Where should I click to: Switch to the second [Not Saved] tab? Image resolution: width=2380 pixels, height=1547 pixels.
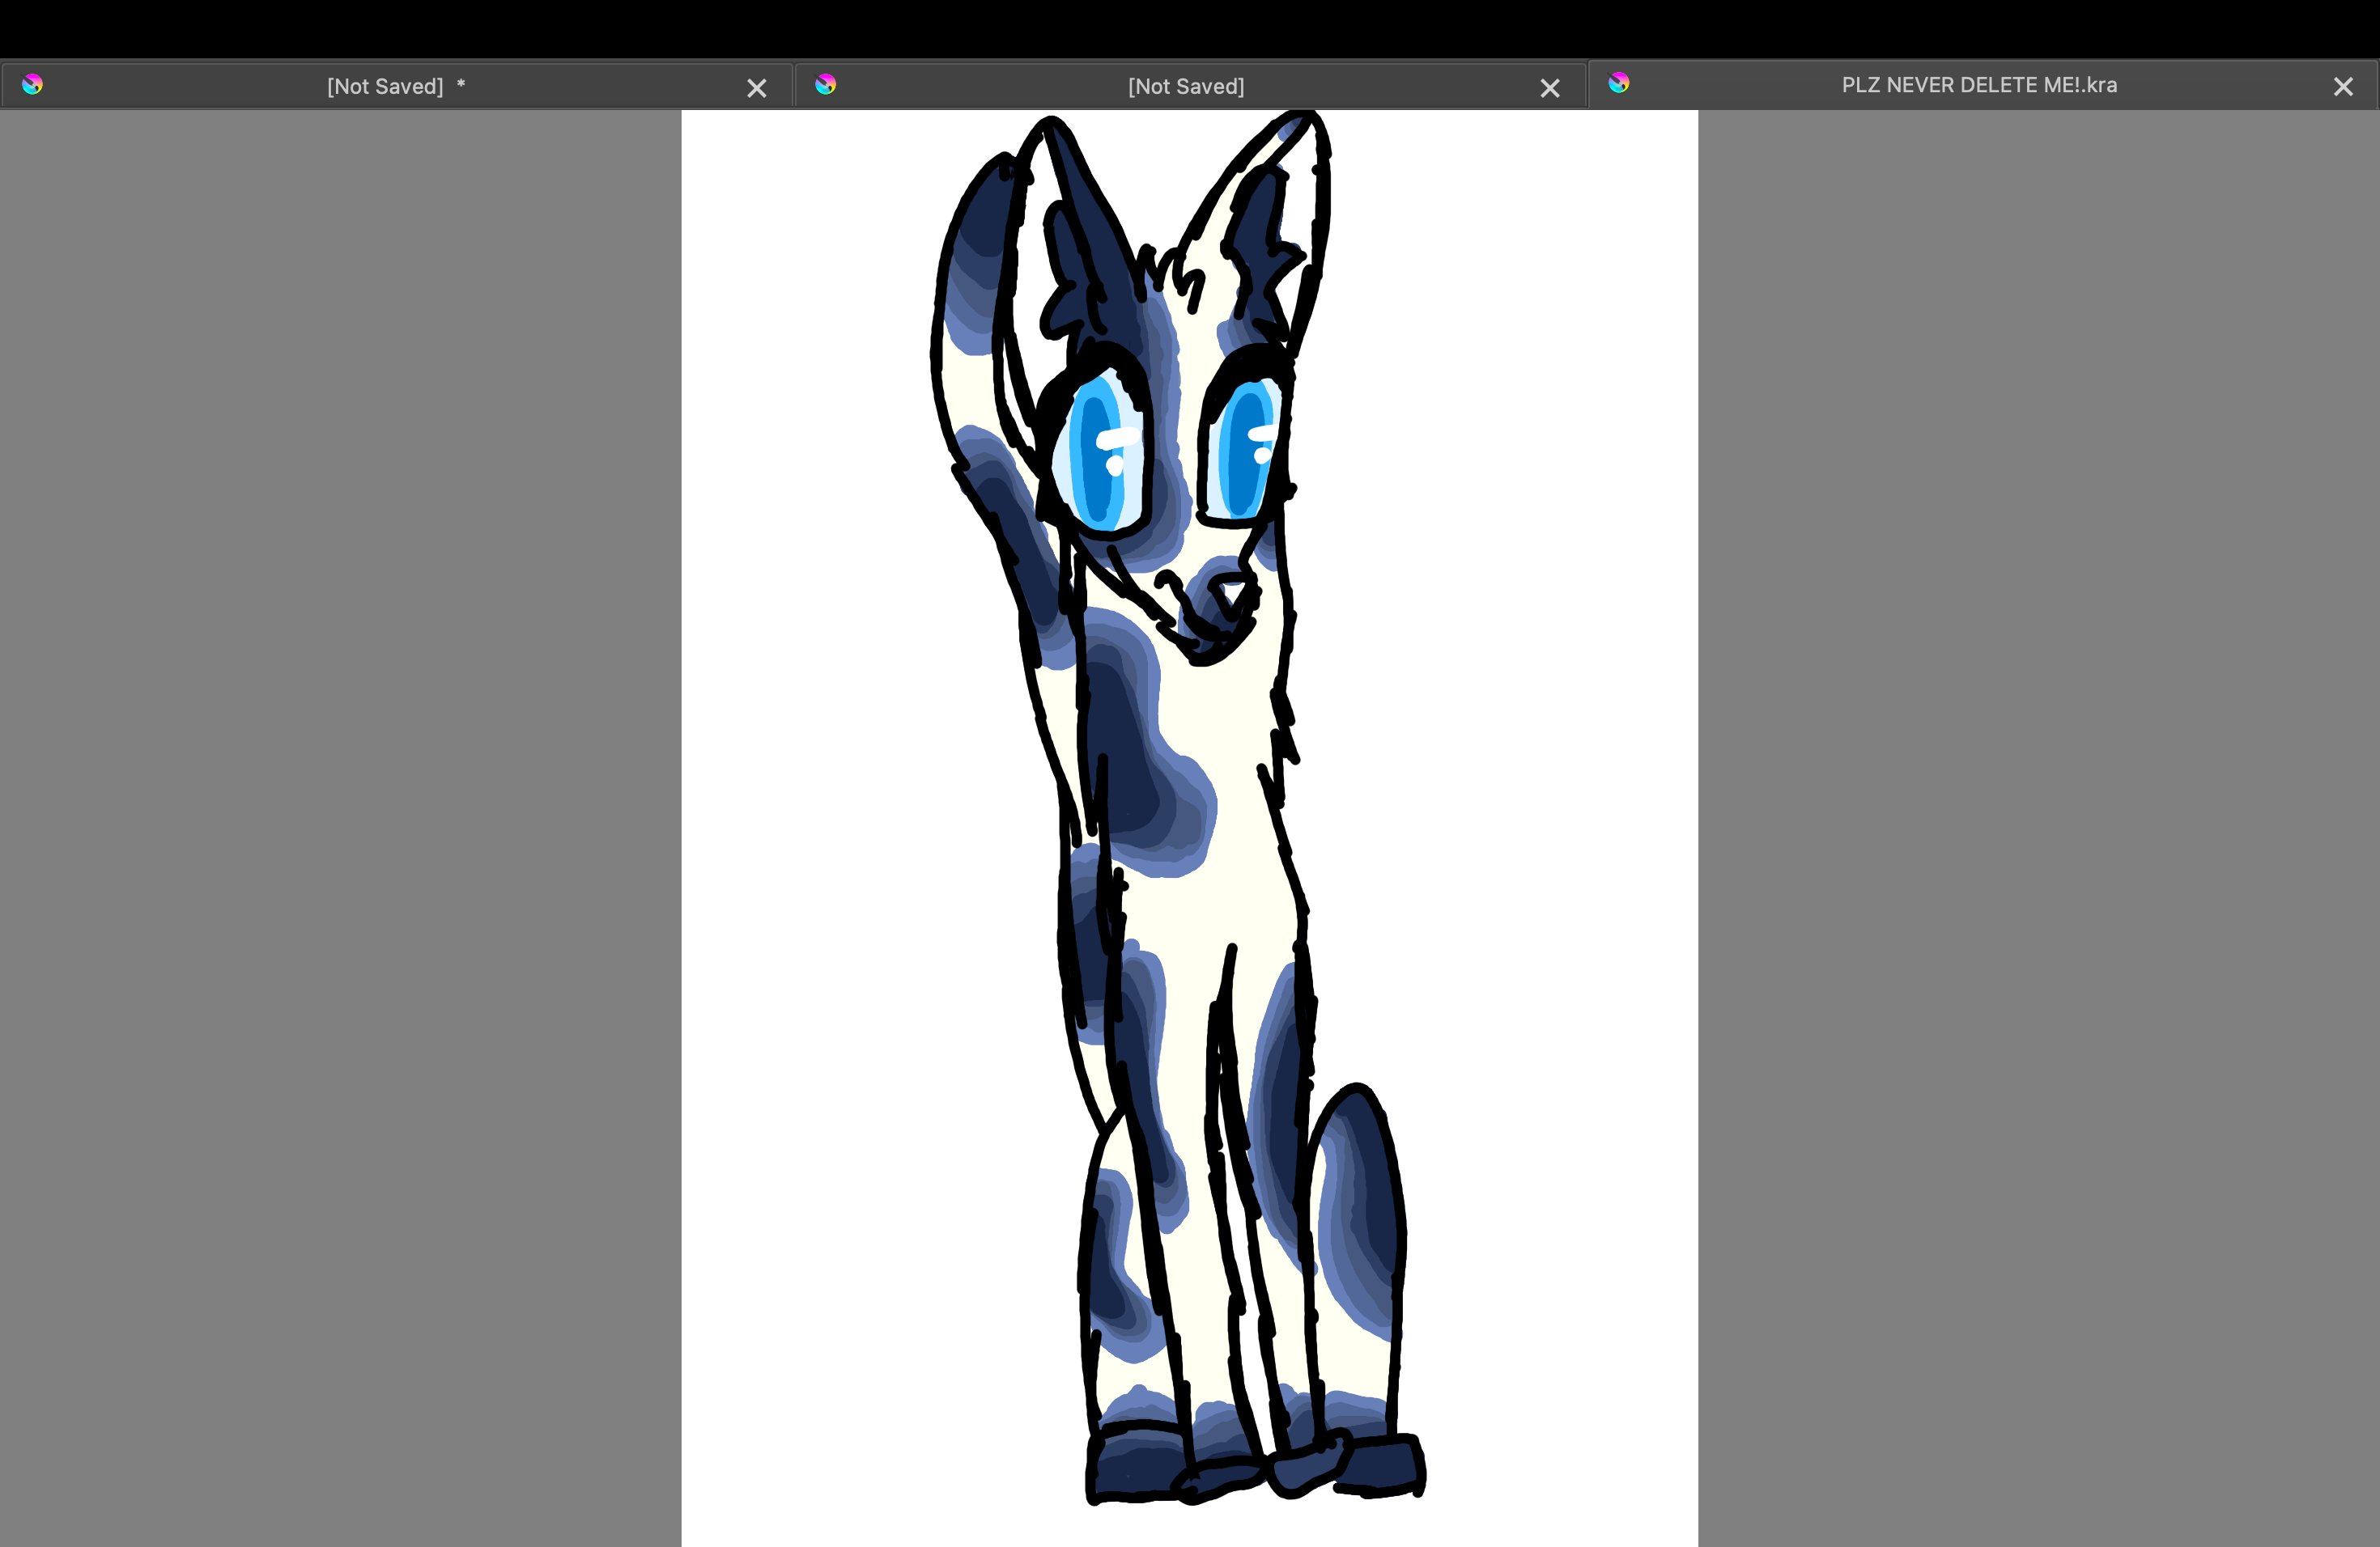click(x=1190, y=86)
